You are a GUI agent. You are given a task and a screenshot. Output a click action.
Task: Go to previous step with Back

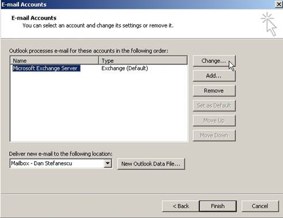tap(181, 206)
